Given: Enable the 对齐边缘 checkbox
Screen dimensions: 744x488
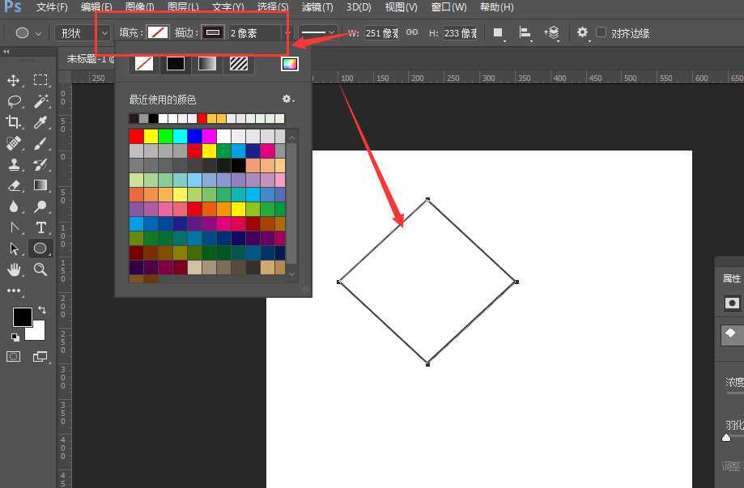Looking at the screenshot, I should [601, 32].
